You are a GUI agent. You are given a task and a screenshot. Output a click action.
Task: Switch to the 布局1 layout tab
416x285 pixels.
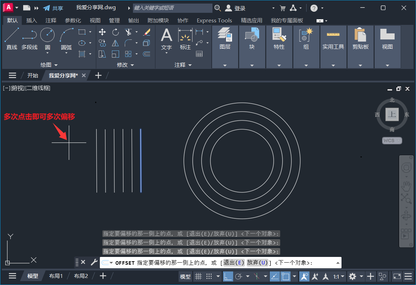[56, 276]
